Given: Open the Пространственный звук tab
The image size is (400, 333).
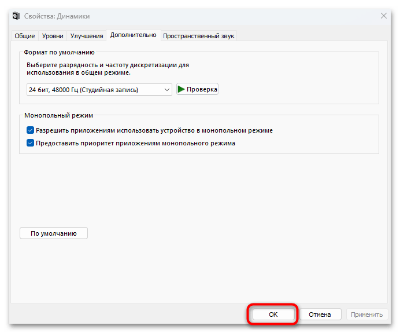Looking at the screenshot, I should tap(198, 36).
